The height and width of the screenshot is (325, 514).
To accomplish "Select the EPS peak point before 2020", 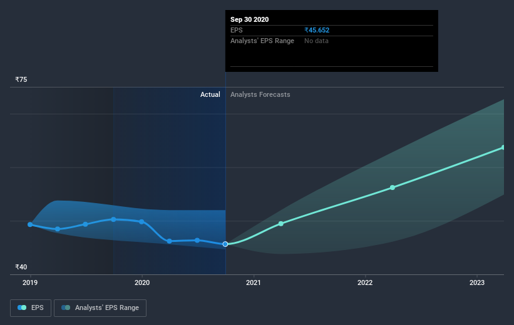I will [x=113, y=219].
